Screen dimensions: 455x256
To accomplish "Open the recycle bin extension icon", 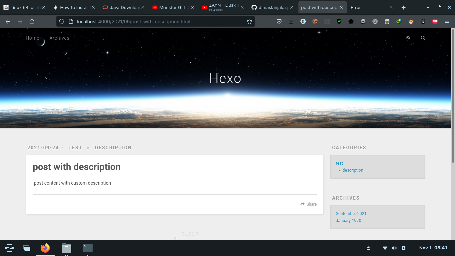I will point(375,21).
